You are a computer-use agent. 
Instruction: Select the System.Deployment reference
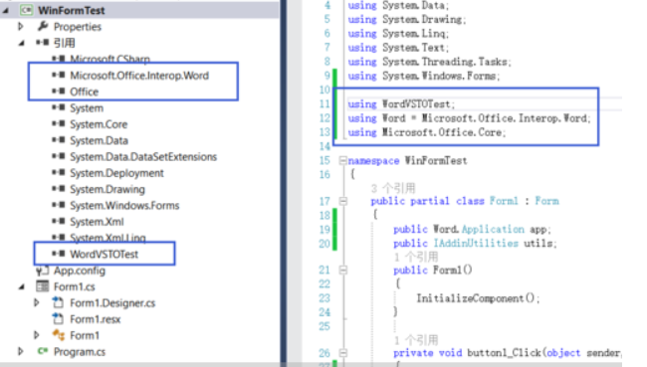[x=116, y=173]
